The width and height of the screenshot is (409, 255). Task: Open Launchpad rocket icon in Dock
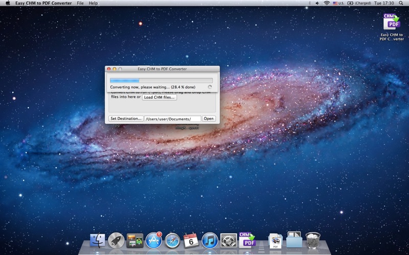point(116,240)
